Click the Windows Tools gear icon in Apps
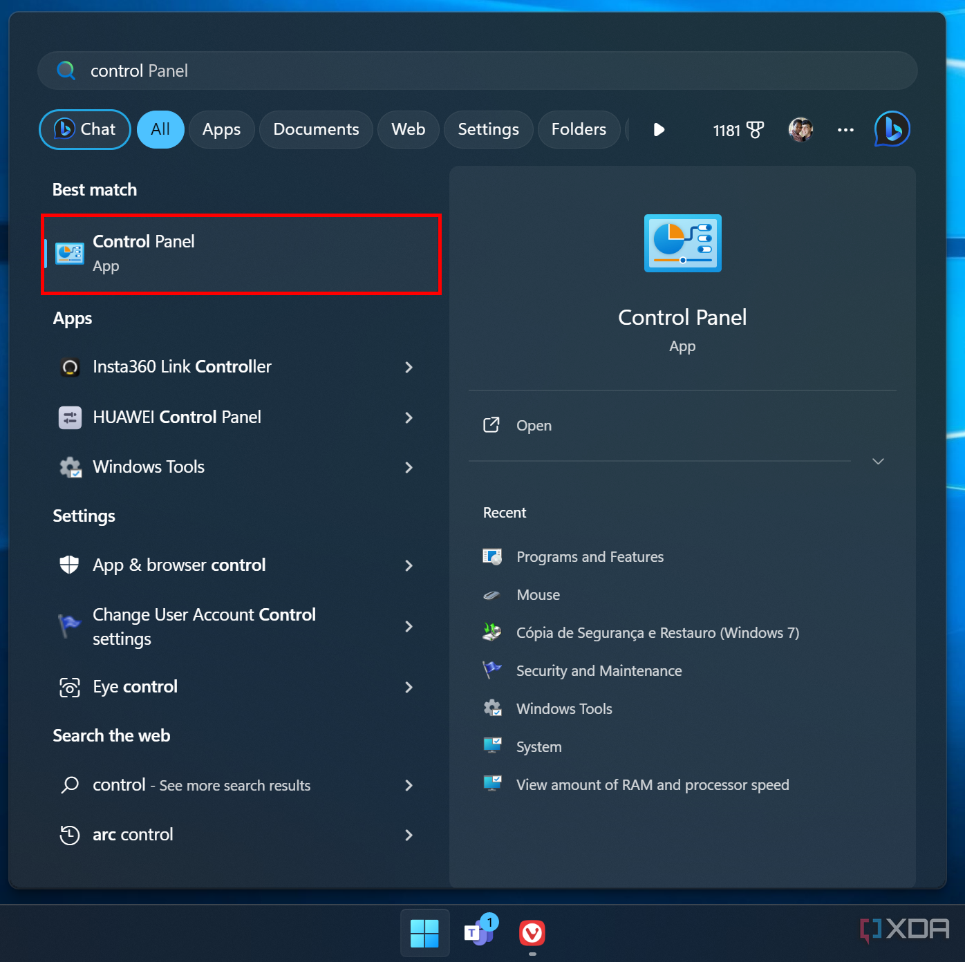 click(70, 467)
